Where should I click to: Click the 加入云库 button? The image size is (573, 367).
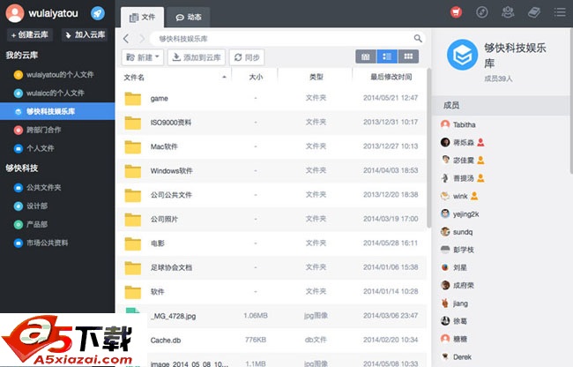pyautogui.click(x=85, y=34)
